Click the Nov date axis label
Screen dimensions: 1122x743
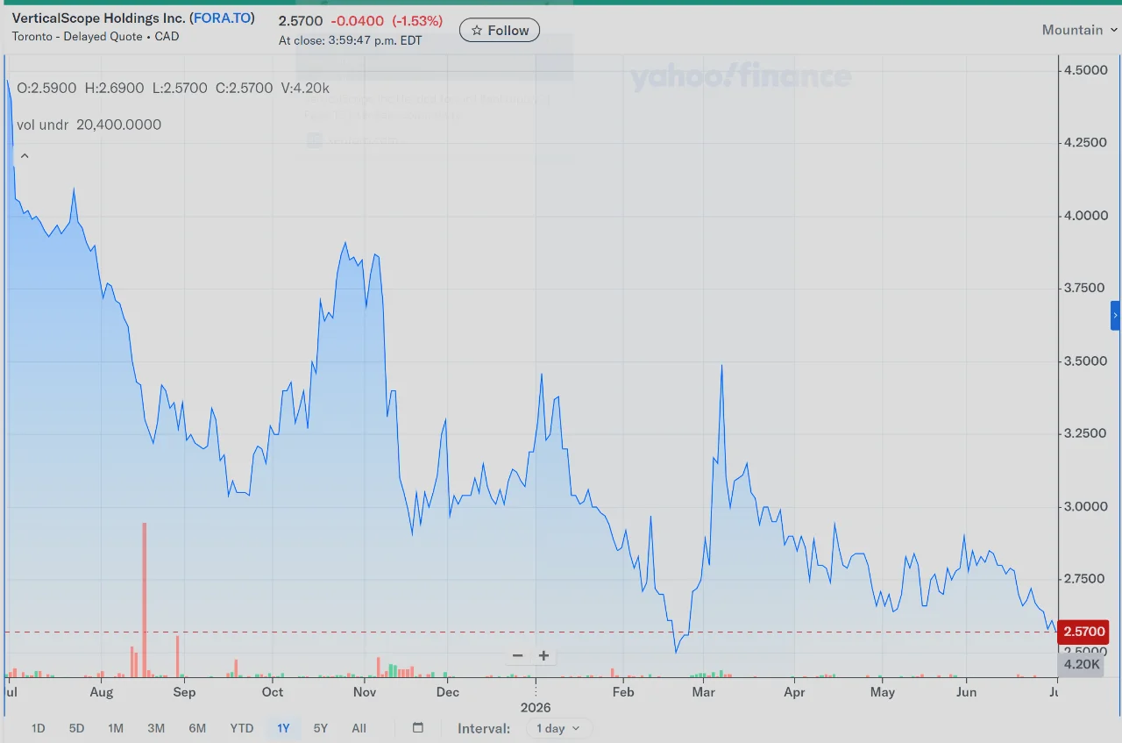click(365, 692)
